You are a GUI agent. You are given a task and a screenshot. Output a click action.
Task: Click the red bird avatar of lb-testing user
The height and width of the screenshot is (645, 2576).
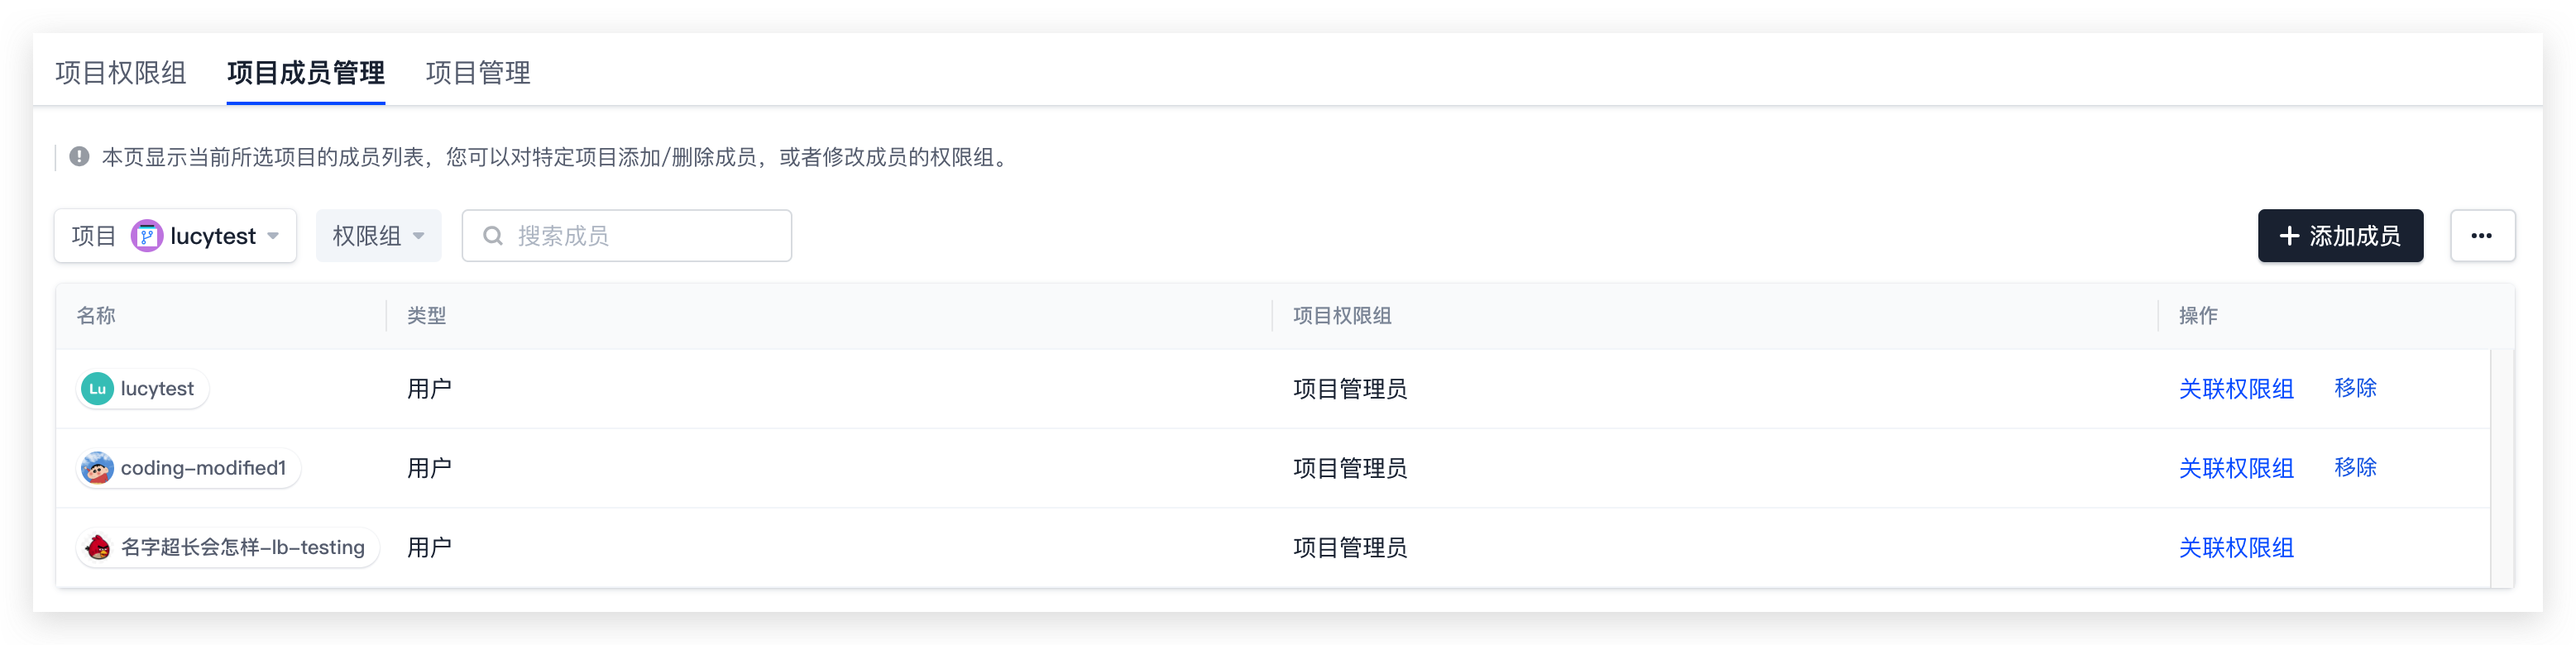coord(97,548)
